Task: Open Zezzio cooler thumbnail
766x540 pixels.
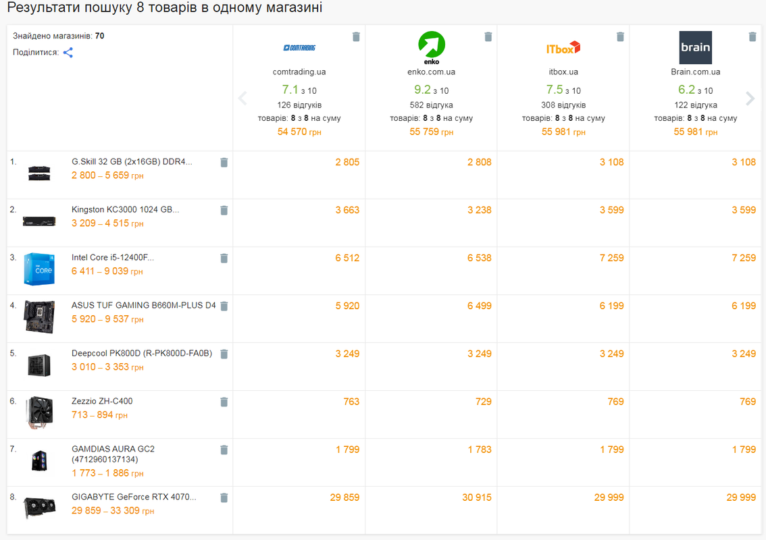Action: (39, 412)
